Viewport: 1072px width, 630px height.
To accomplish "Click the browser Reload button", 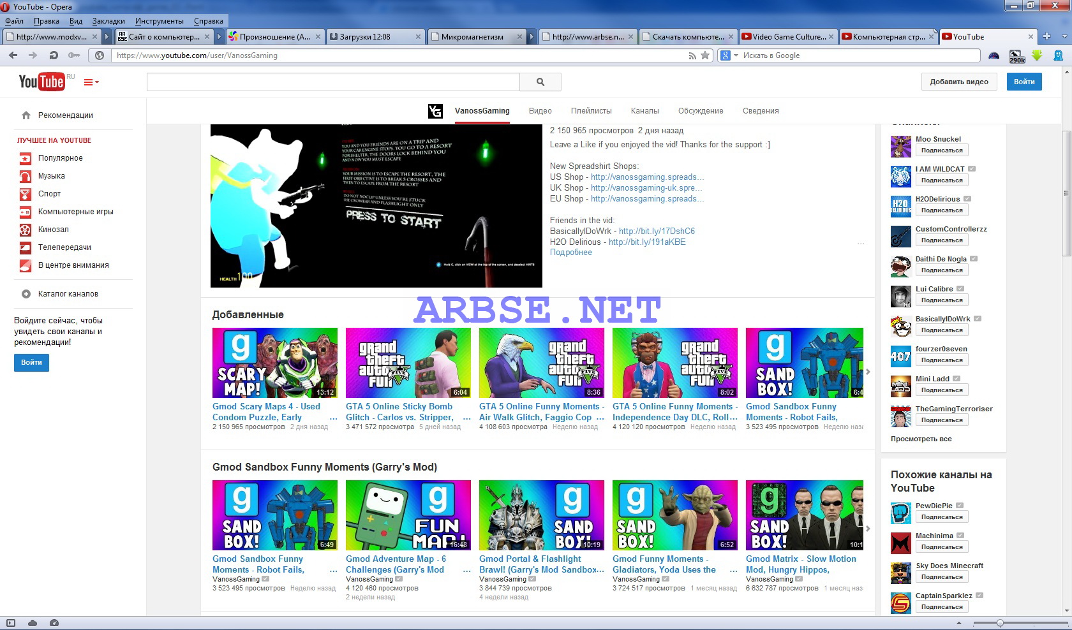I will pyautogui.click(x=54, y=55).
